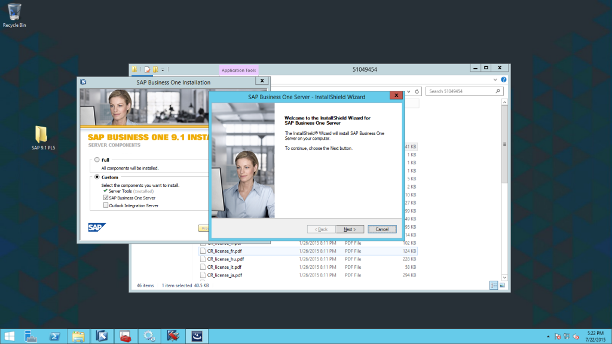
Task: Select the SAP 9.1 PL5 desktop folder
Action: (43, 138)
